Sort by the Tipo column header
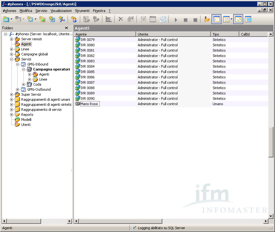 click(225, 34)
